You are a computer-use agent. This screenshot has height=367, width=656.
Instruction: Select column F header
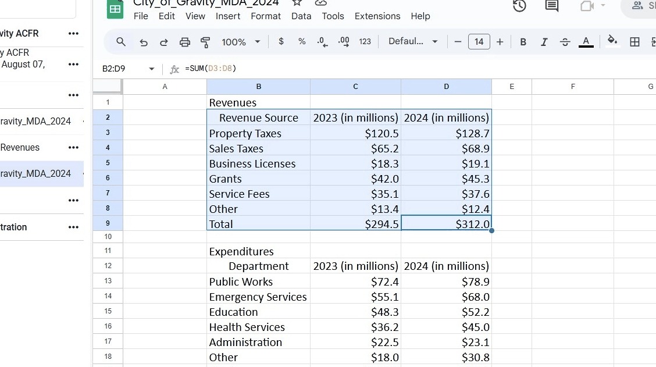(573, 87)
